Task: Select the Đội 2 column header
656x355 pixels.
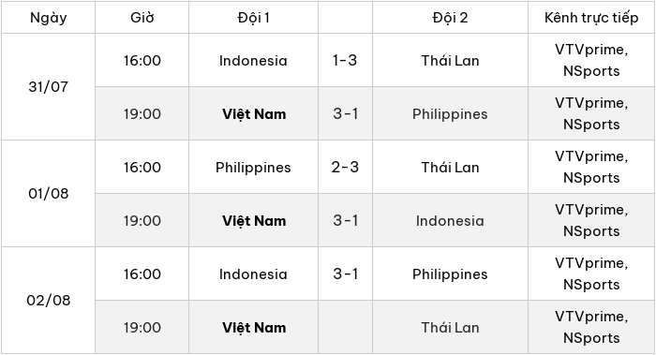Action: coord(450,18)
